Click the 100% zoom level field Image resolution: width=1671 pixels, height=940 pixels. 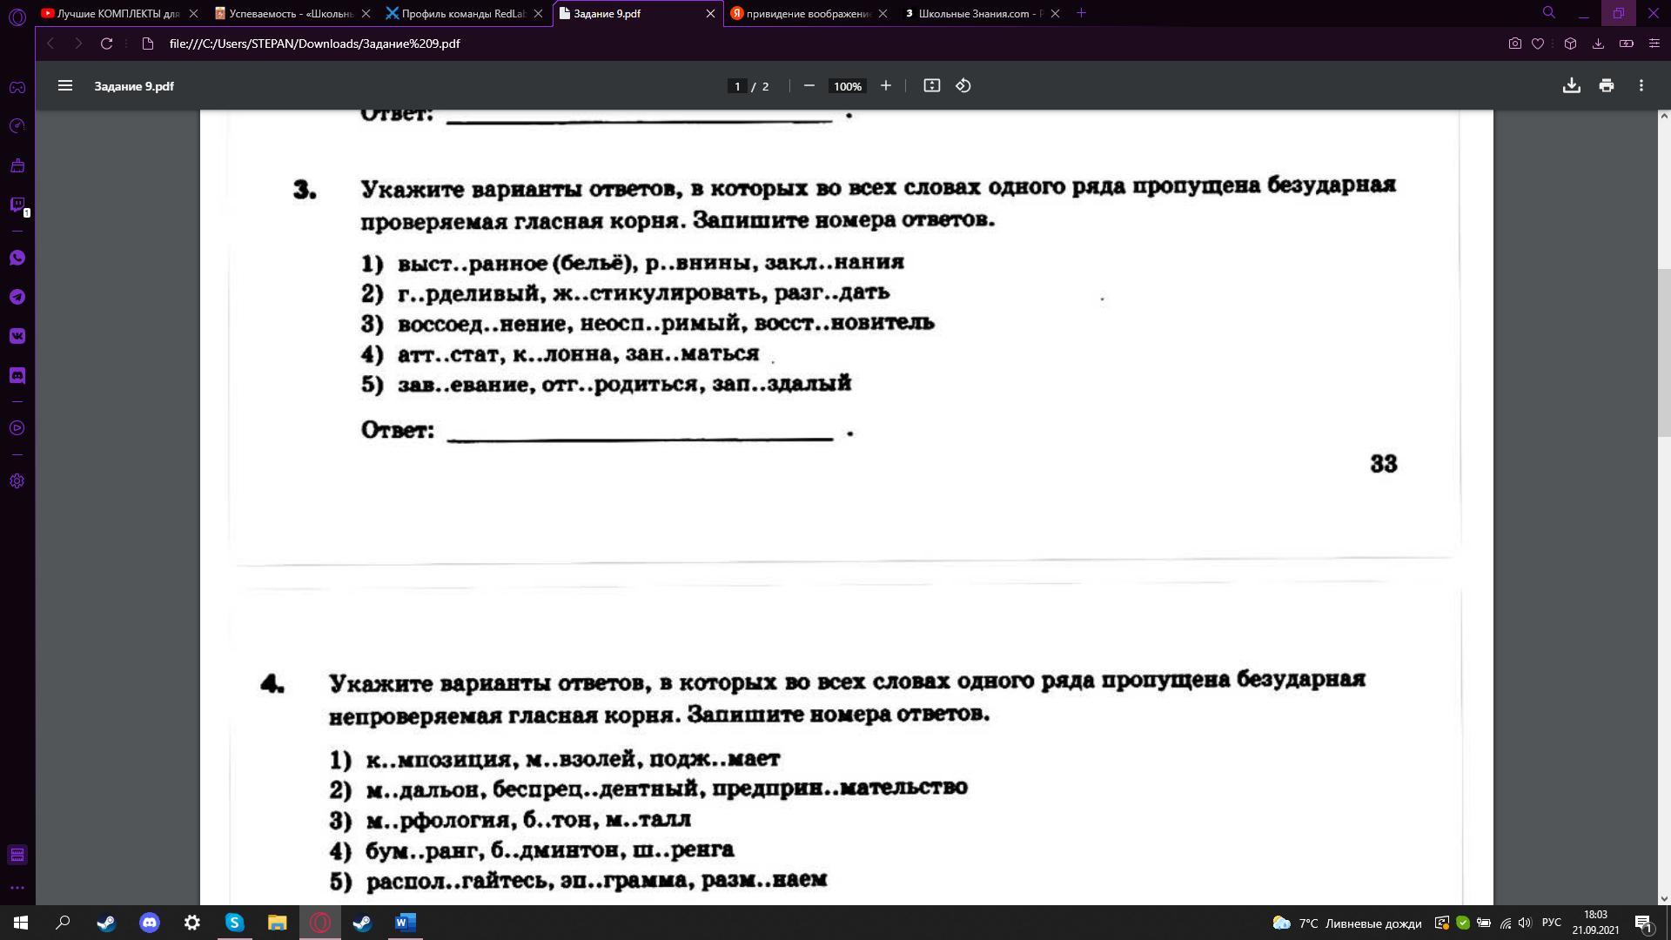click(x=847, y=86)
